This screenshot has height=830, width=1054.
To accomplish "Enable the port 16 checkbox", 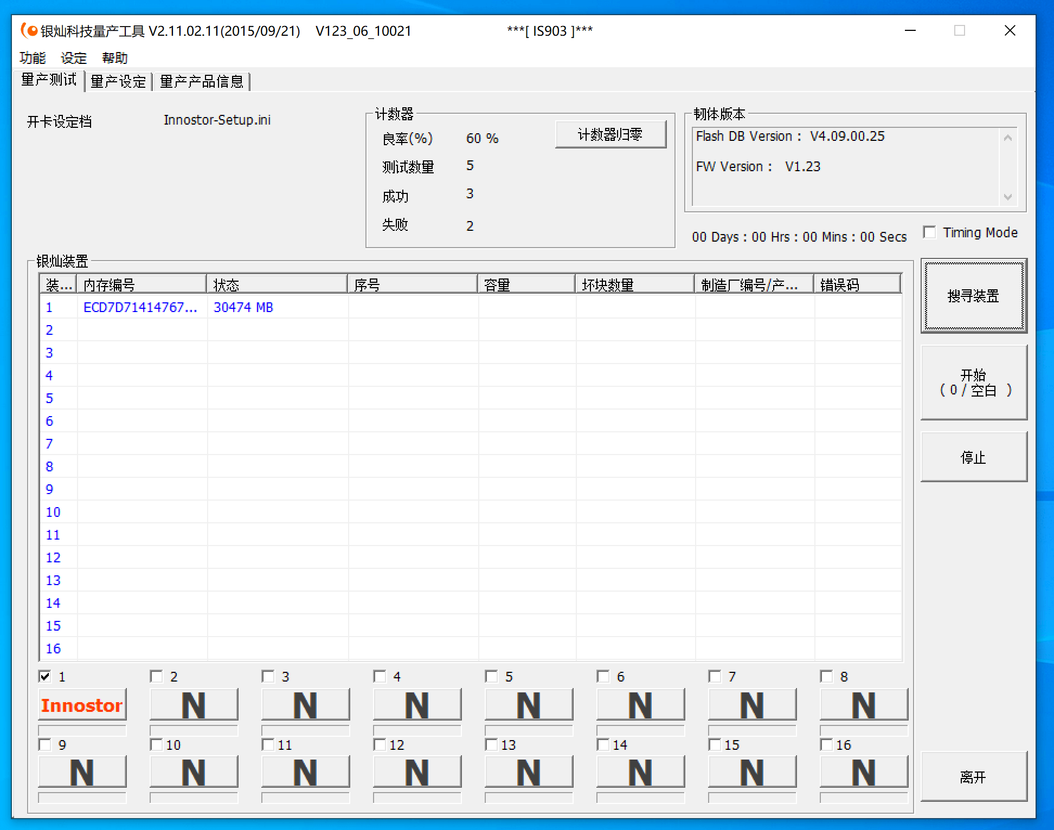I will pos(827,744).
